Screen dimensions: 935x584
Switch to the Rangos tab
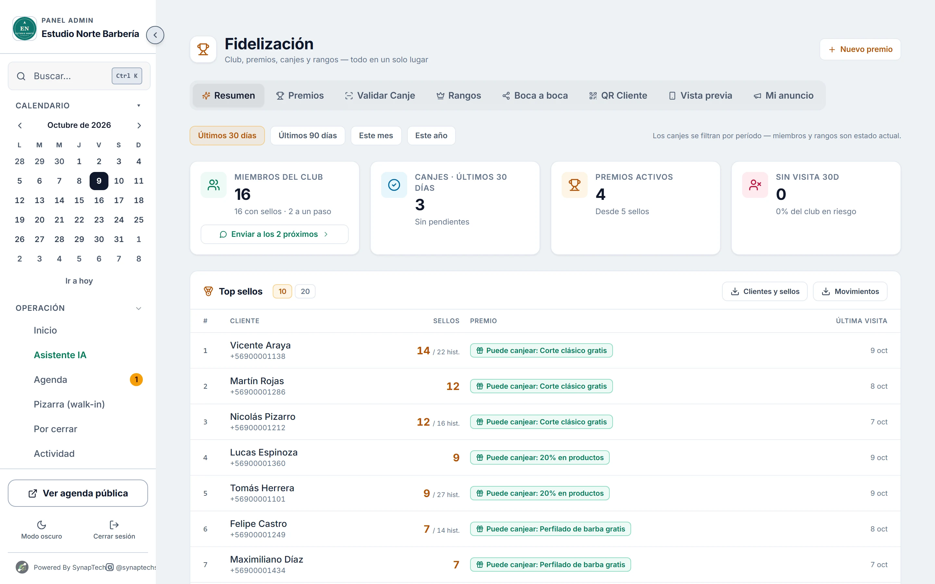(x=459, y=95)
